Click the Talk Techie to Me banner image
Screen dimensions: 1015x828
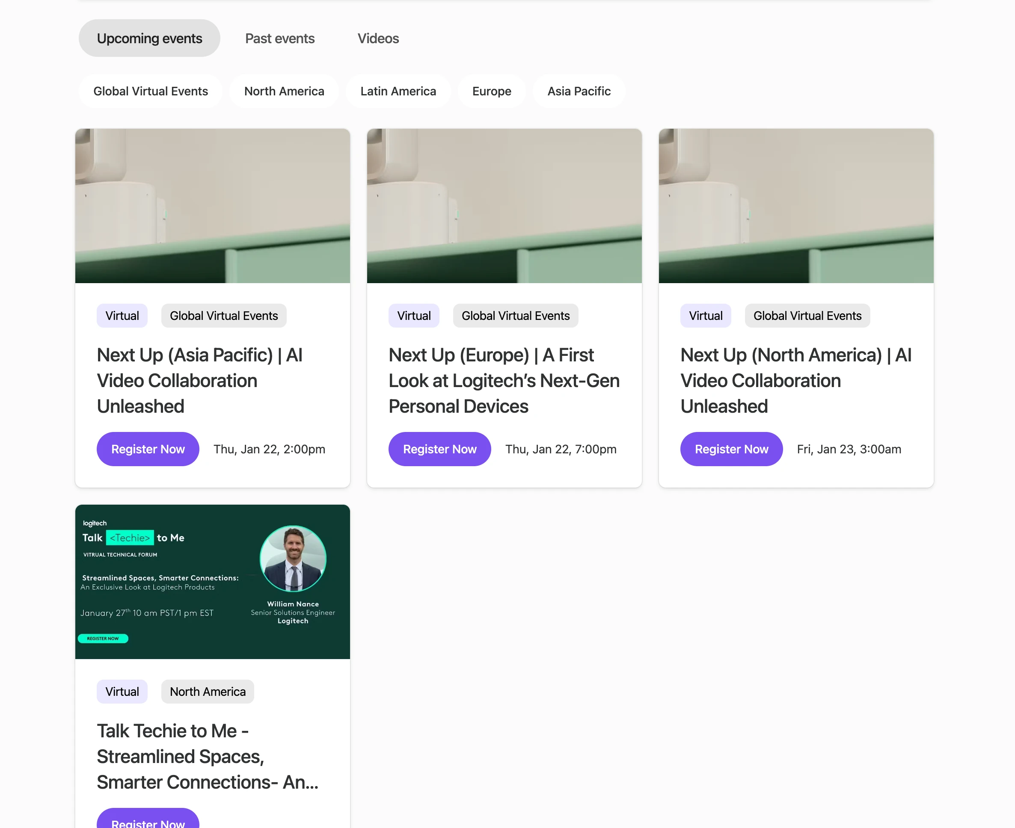coord(212,581)
